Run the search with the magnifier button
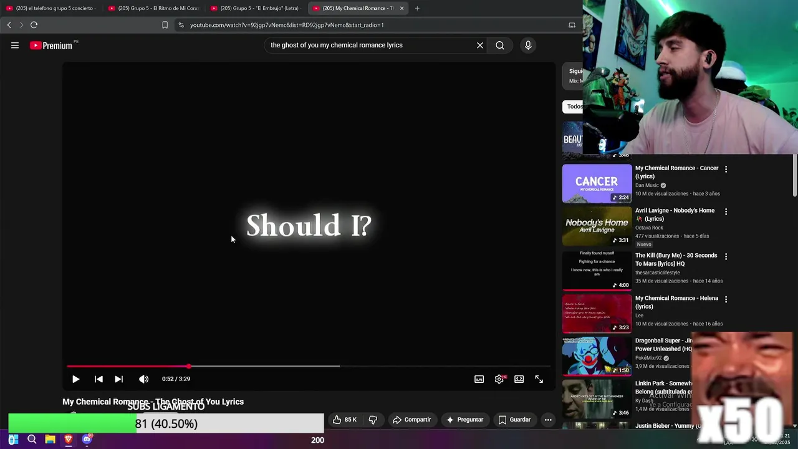 (x=500, y=45)
